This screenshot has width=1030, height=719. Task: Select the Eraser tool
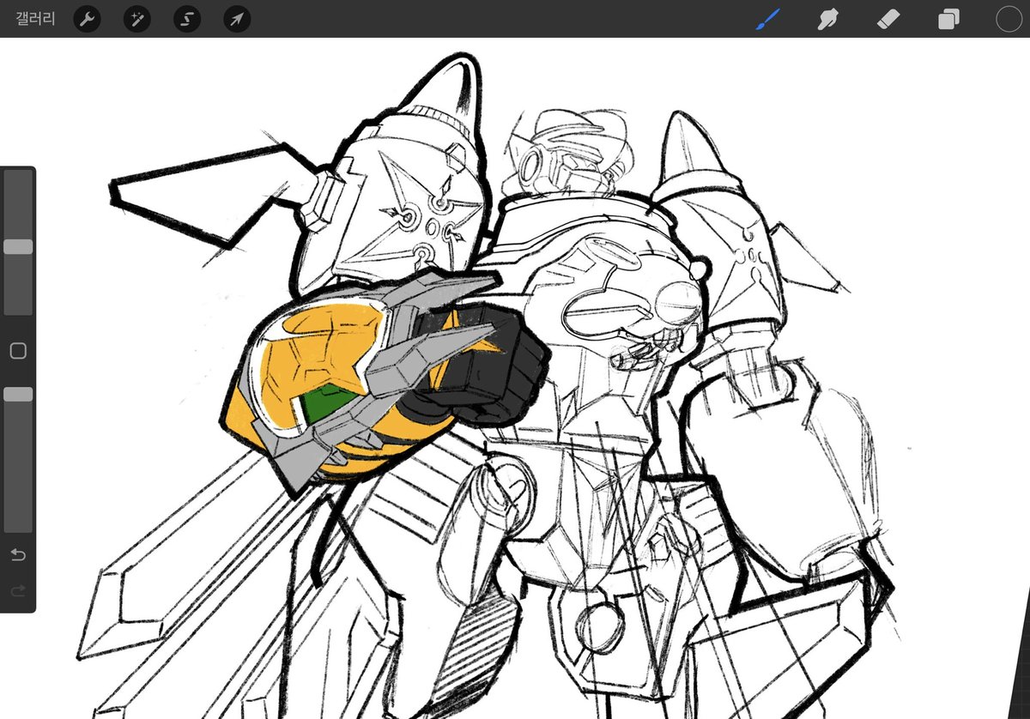click(888, 19)
